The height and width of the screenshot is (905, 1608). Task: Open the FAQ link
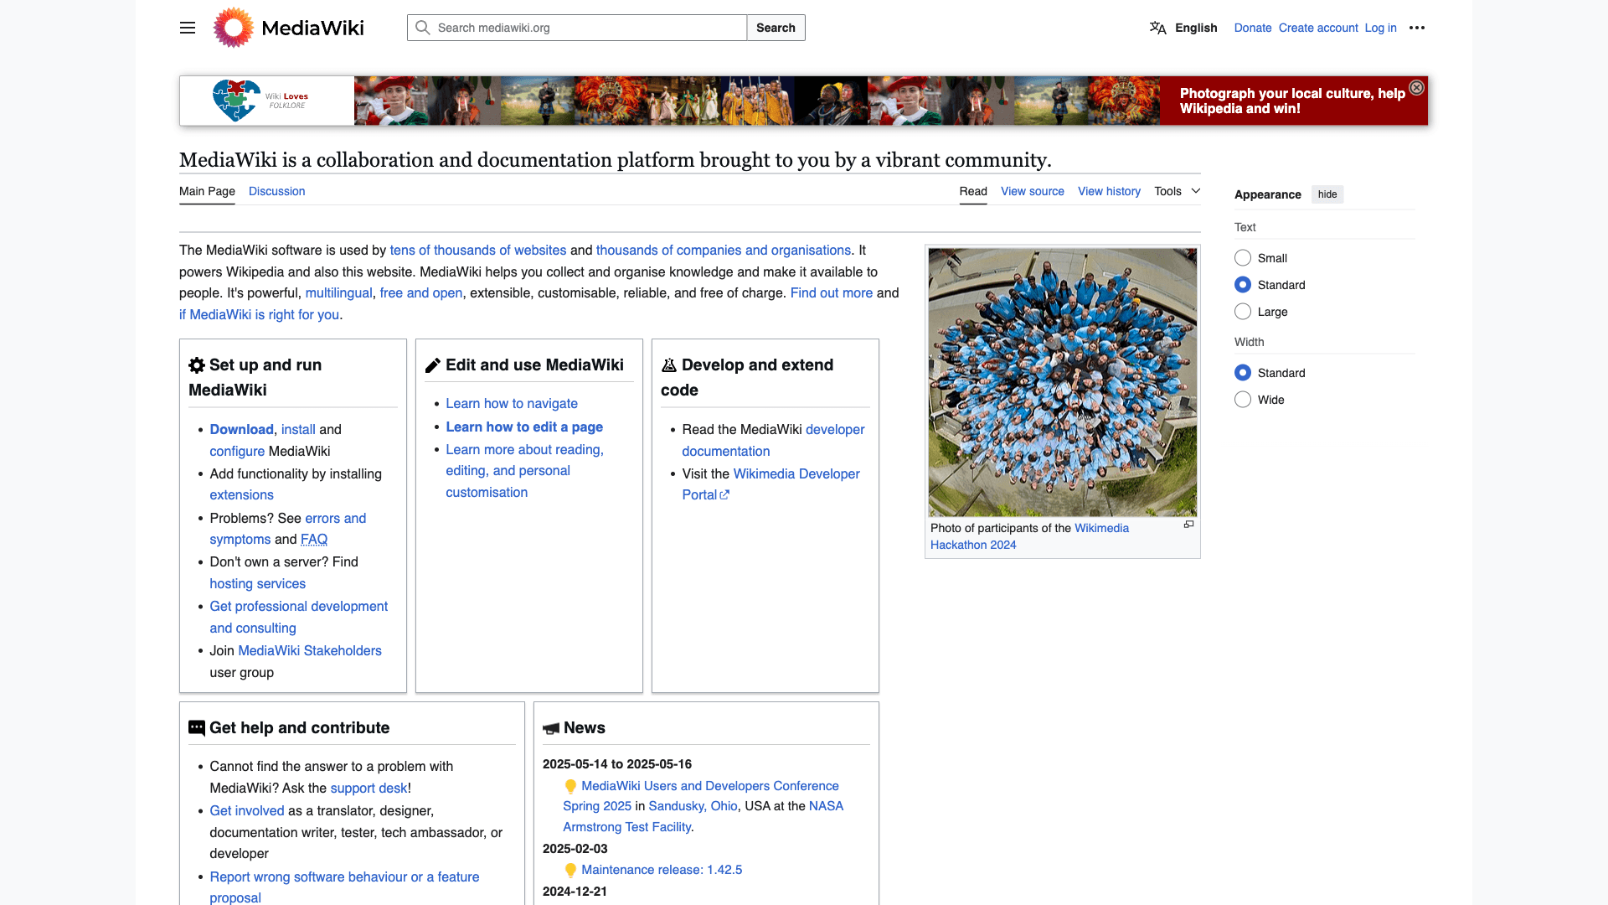tap(314, 540)
